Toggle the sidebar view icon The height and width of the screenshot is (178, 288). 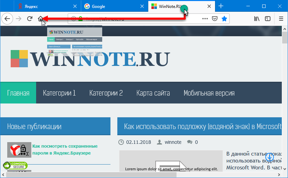tap(268, 19)
